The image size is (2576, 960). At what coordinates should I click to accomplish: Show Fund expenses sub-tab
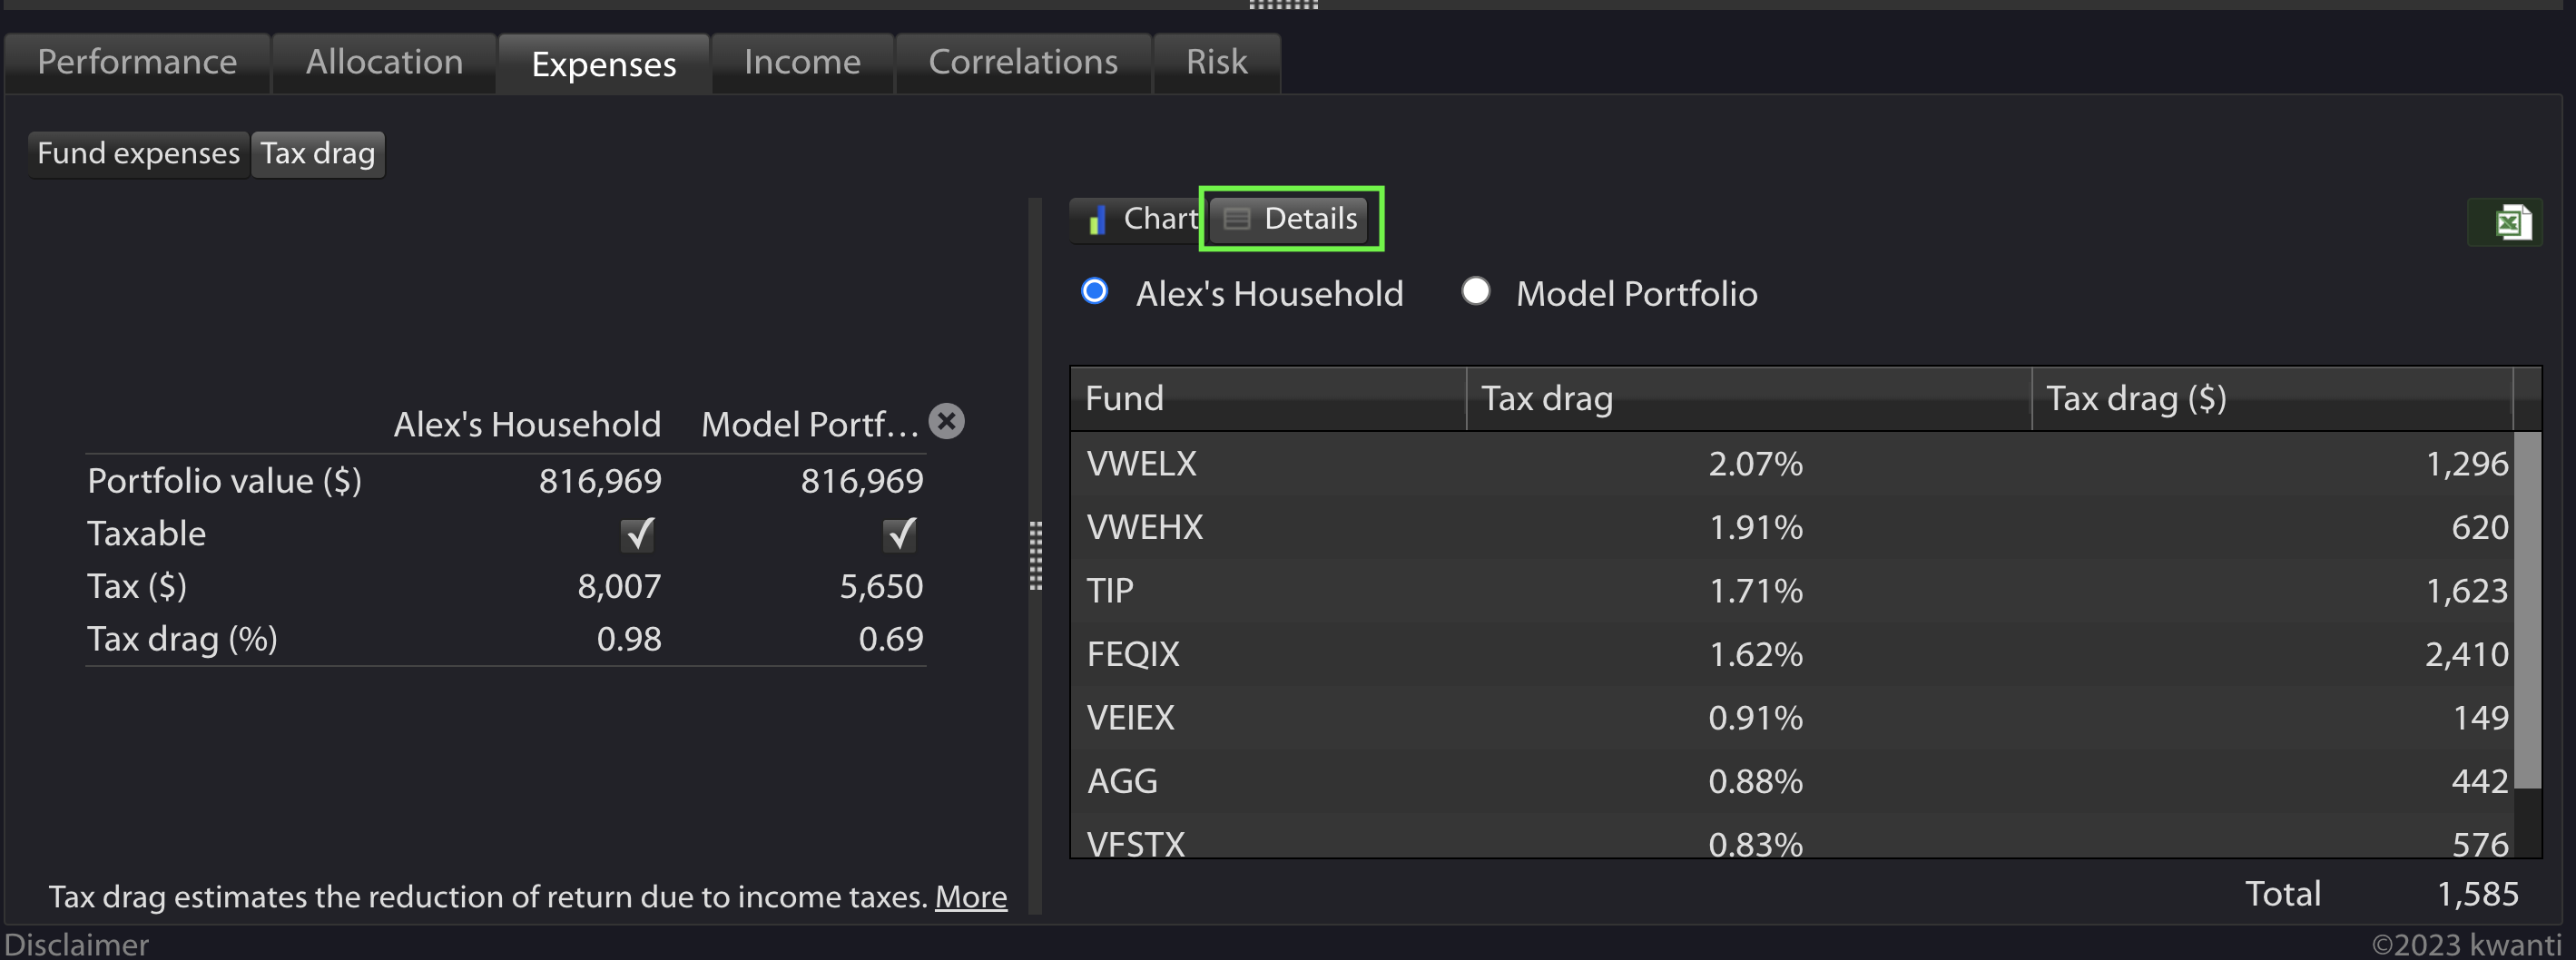pyautogui.click(x=138, y=154)
